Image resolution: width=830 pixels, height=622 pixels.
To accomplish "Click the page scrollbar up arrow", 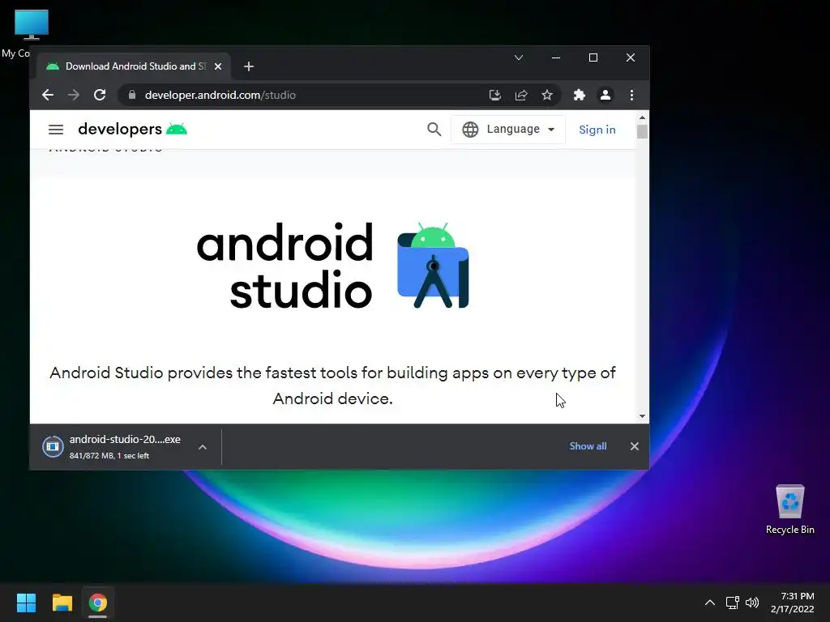I will click(x=642, y=118).
